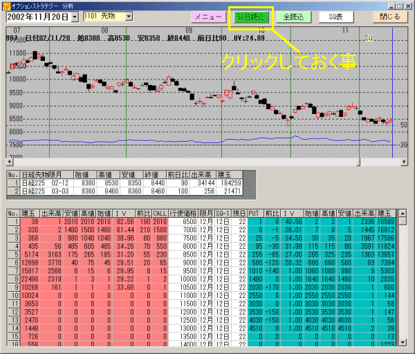This screenshot has height=354, width=415.
Task: Select the 日経225 03-03 futures row
Action: click(124, 191)
